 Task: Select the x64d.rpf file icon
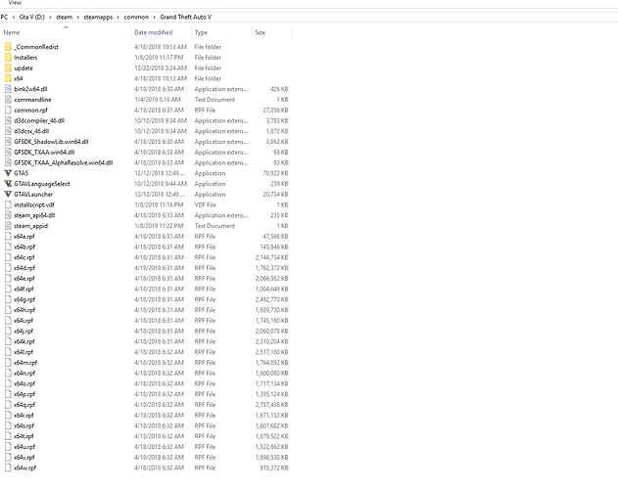click(8, 268)
